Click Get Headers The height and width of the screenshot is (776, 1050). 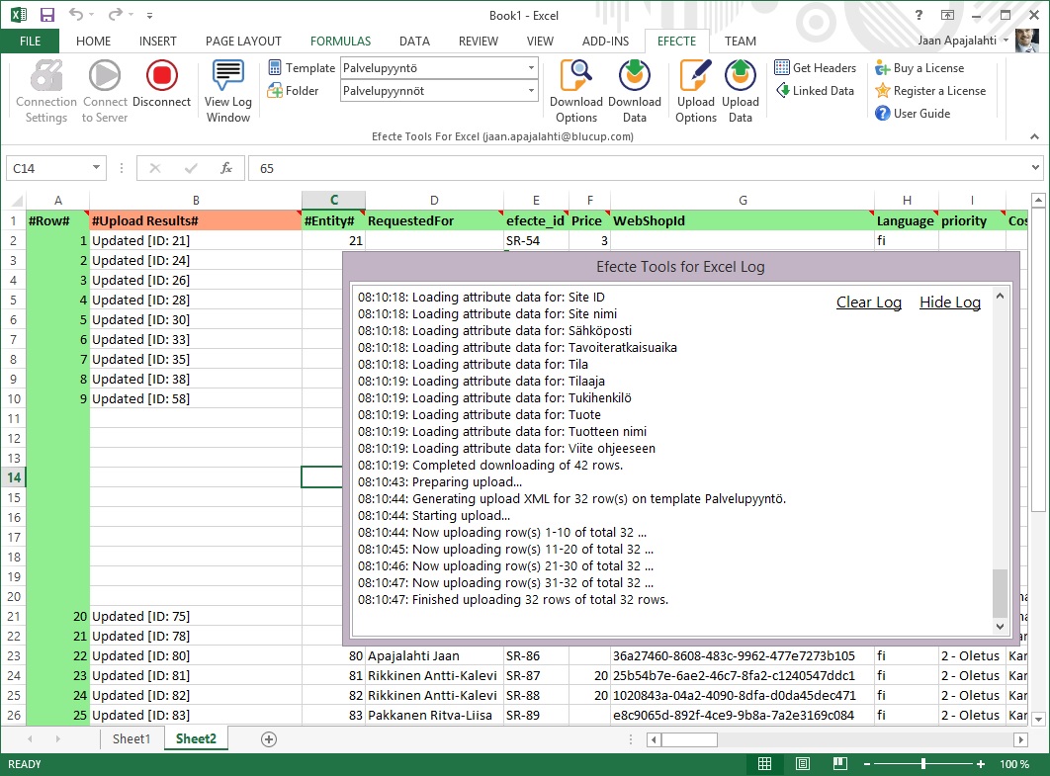click(x=815, y=67)
